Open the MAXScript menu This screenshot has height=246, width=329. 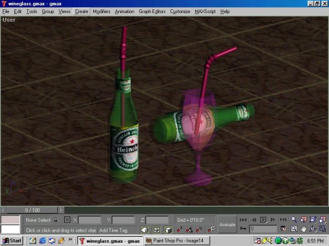point(205,11)
